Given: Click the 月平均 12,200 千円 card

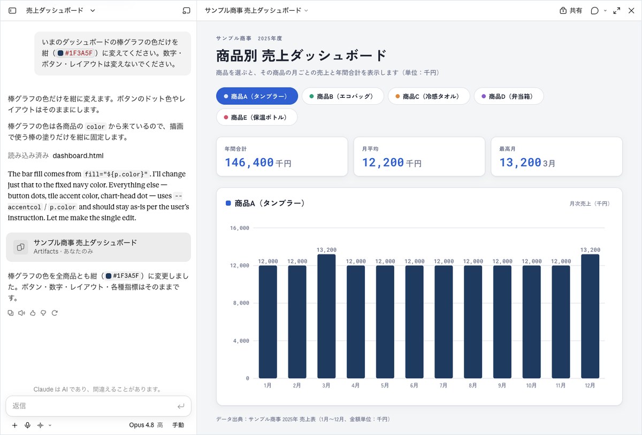Looking at the screenshot, I should coord(419,157).
